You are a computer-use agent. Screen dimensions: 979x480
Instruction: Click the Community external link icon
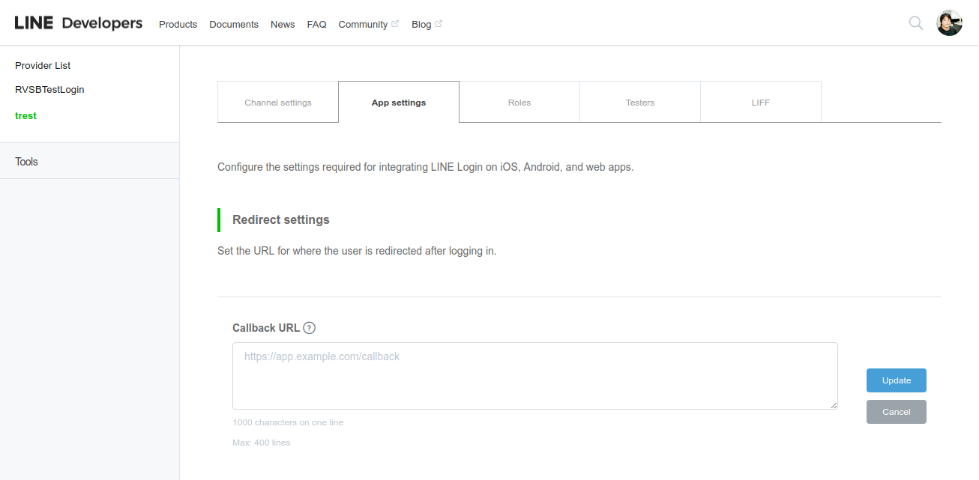(395, 24)
